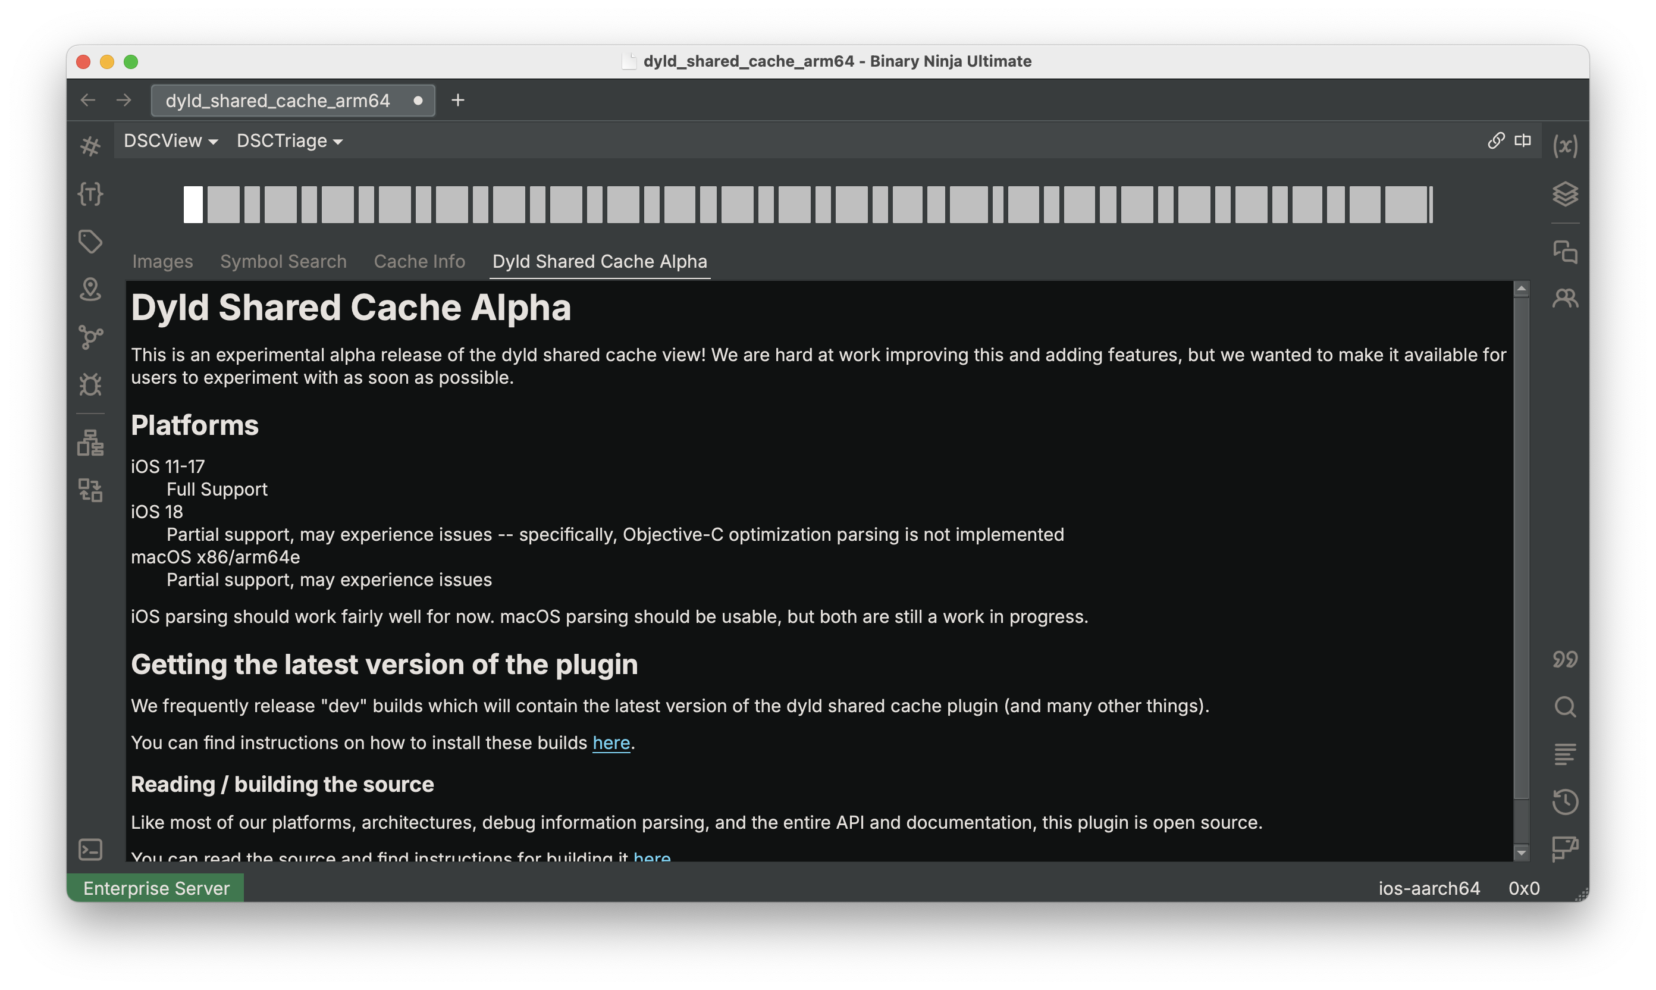Click the 'Full Support' text
This screenshot has height=990, width=1656.
click(x=217, y=489)
